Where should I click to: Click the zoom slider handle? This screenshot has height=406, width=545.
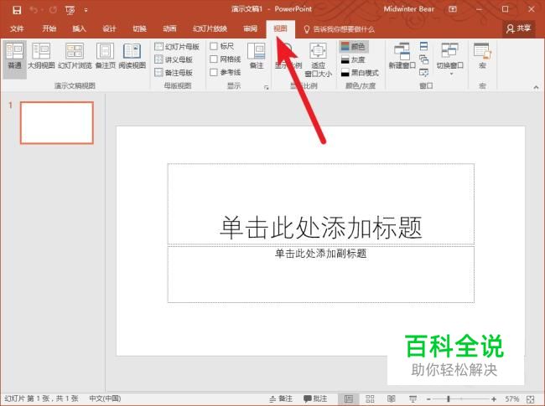449,399
